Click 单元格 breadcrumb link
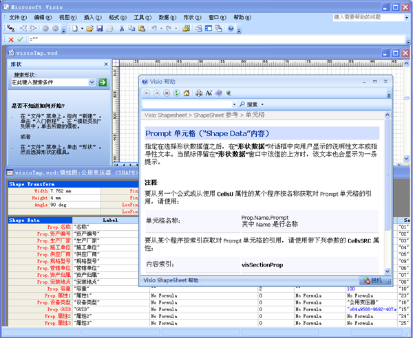 255,115
